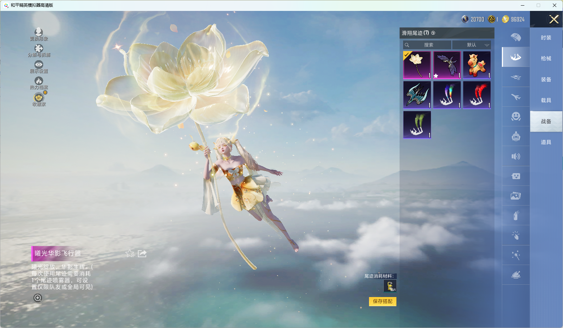Switch to the 装备 tab

[546, 80]
